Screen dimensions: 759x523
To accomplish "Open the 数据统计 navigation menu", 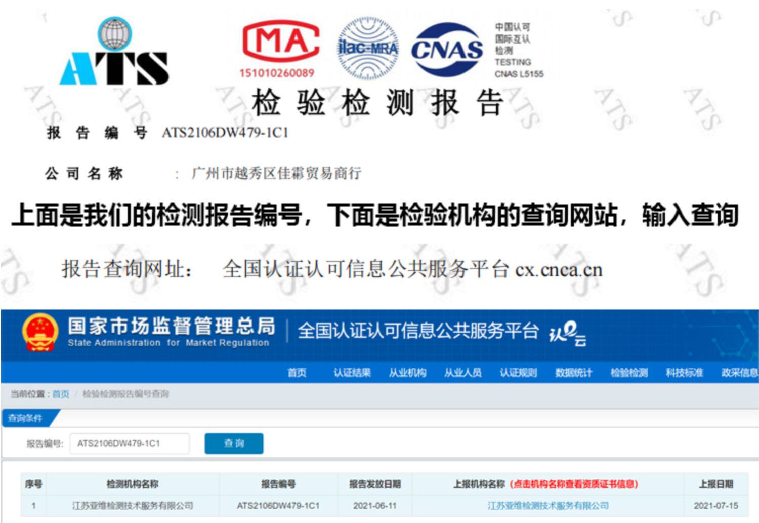I will pyautogui.click(x=573, y=373).
